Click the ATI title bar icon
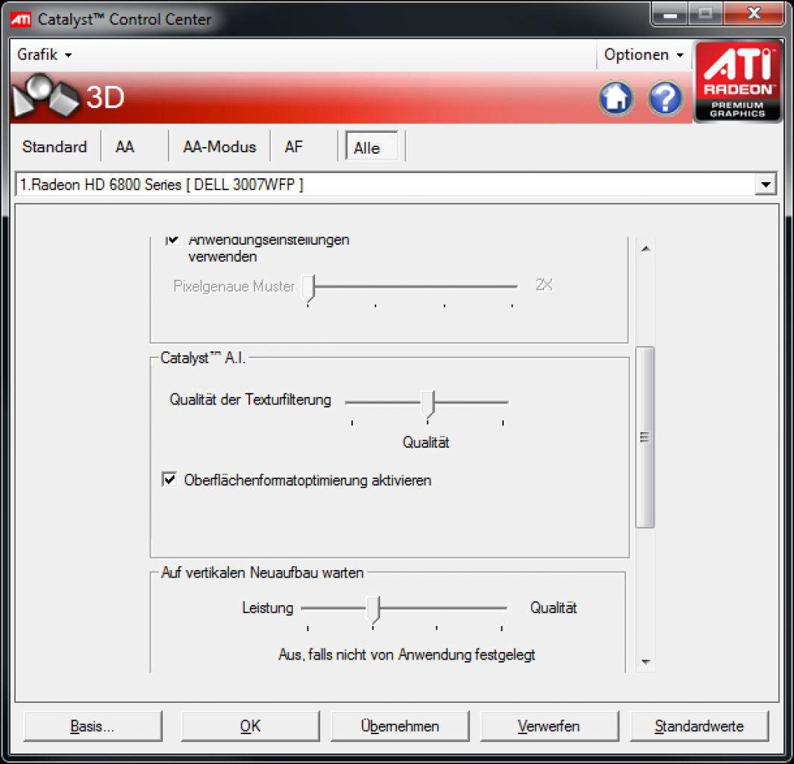Screen dimensions: 794x764 click(21, 19)
